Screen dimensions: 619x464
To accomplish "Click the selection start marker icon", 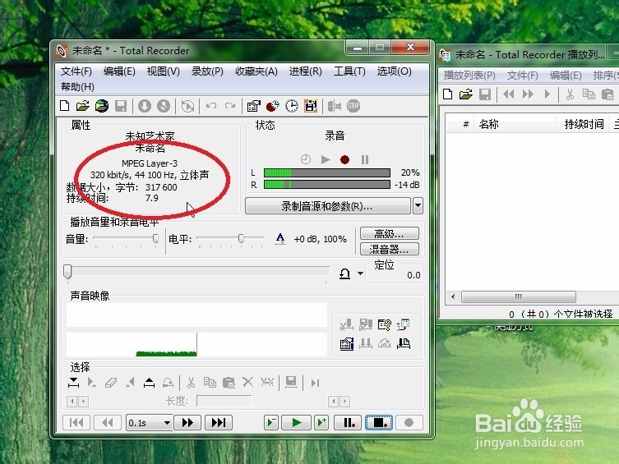I will pos(73,383).
